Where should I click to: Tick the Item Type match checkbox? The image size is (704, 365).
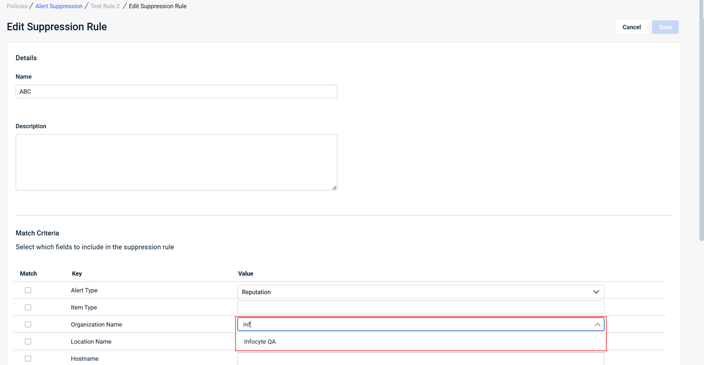28,307
